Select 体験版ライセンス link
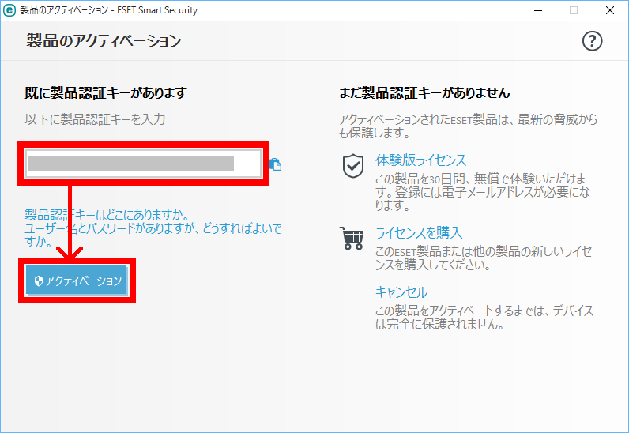This screenshot has width=629, height=433. pyautogui.click(x=421, y=160)
